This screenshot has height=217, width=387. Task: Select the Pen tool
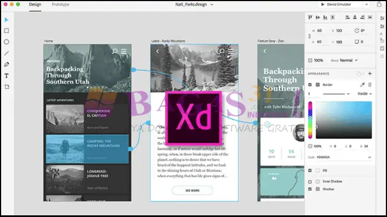7,65
